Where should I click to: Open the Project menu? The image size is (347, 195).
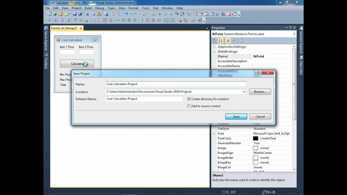(x=76, y=8)
